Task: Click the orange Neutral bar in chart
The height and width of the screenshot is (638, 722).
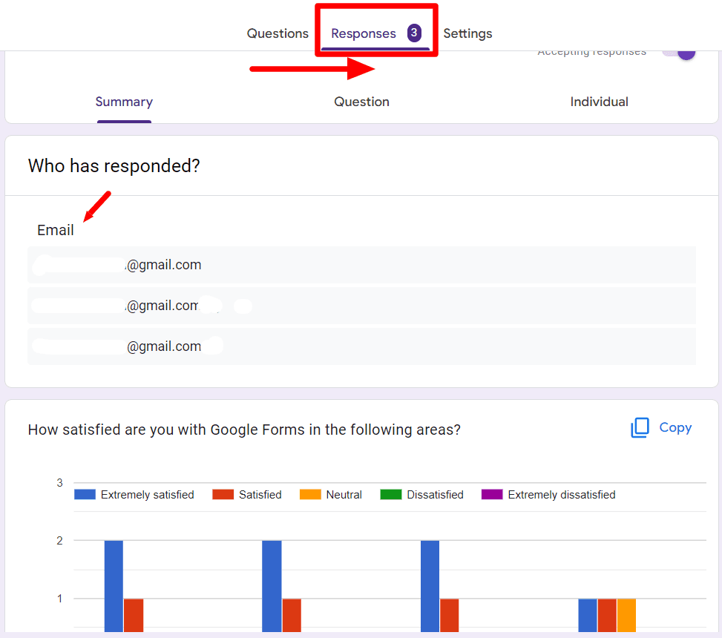Action: pyautogui.click(x=627, y=615)
